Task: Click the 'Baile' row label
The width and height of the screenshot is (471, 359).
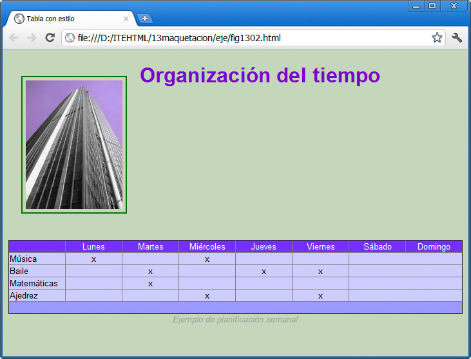Action: pyautogui.click(x=19, y=271)
